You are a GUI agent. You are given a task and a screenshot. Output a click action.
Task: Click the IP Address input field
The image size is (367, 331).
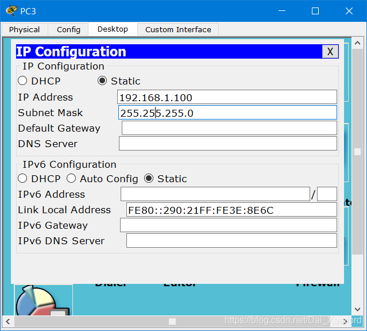click(x=227, y=97)
